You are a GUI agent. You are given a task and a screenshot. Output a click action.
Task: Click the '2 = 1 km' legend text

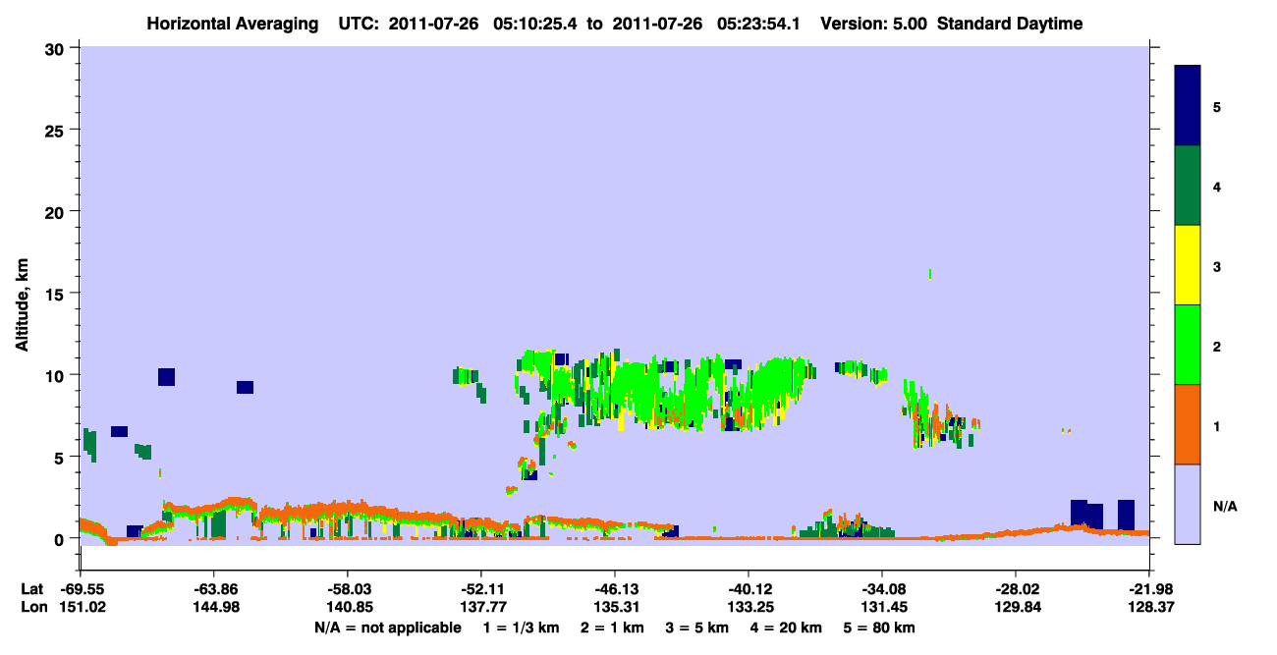click(612, 628)
